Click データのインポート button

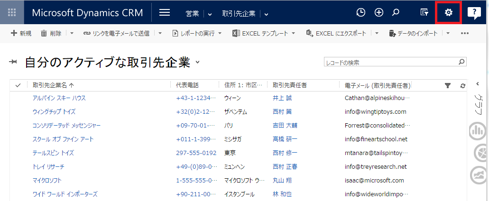pyautogui.click(x=413, y=33)
